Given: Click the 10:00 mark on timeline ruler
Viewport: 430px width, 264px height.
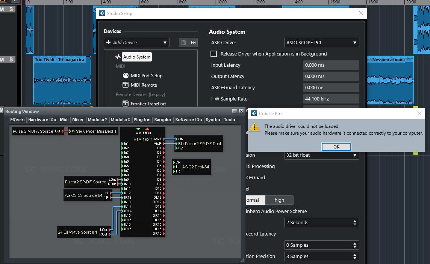Looking at the screenshot, I should 222,2.
